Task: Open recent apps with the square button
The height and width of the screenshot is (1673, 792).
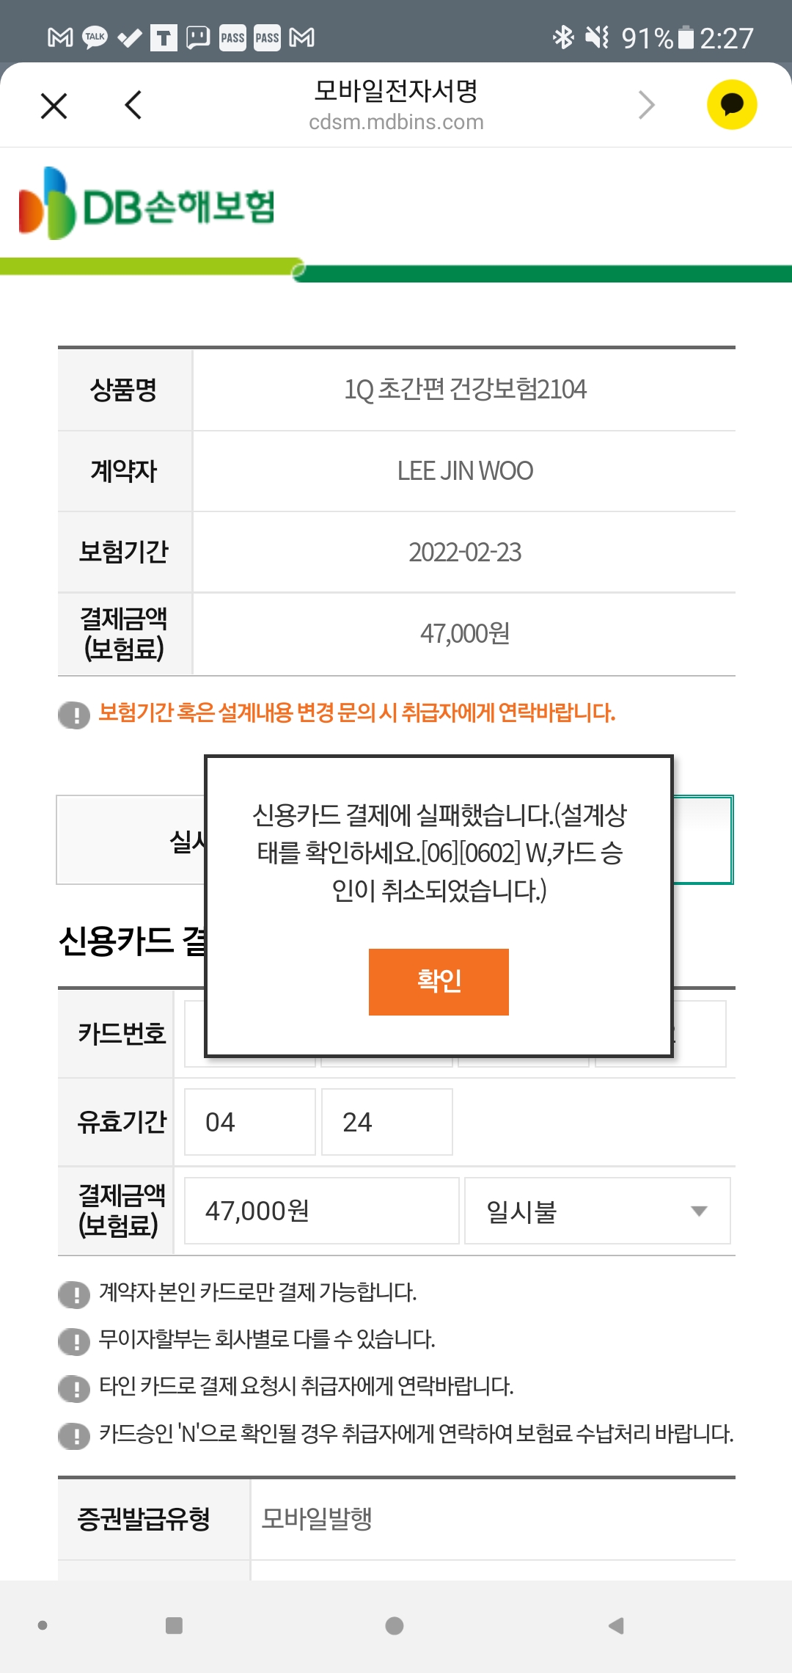Action: (x=174, y=1626)
